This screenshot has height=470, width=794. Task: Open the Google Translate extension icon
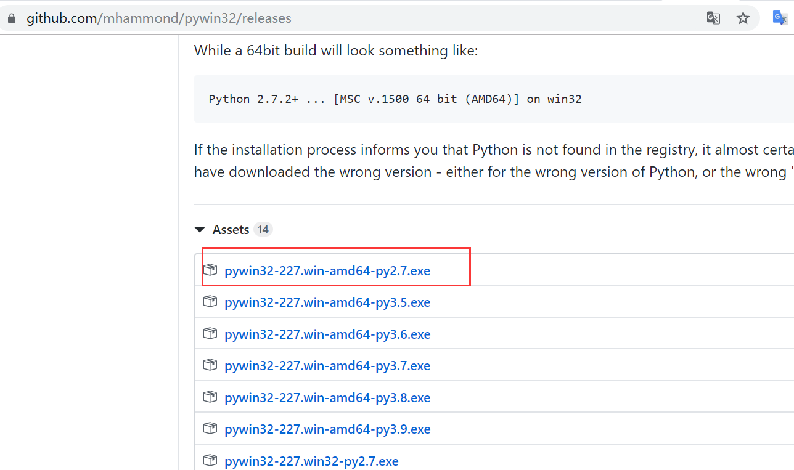click(x=780, y=18)
